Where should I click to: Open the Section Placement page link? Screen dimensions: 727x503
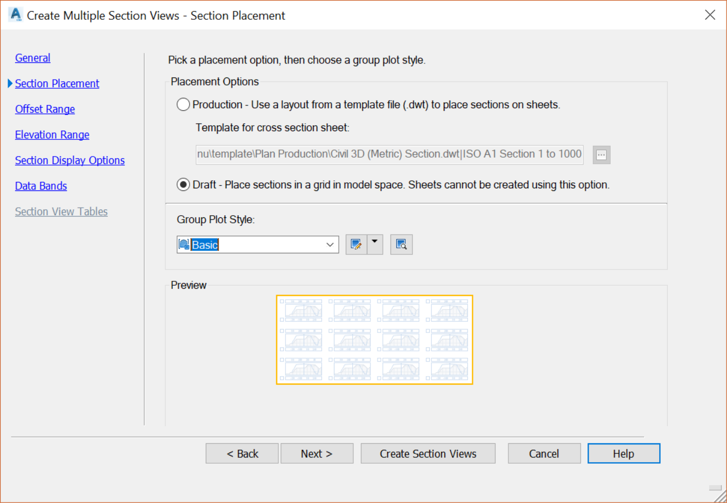[57, 83]
